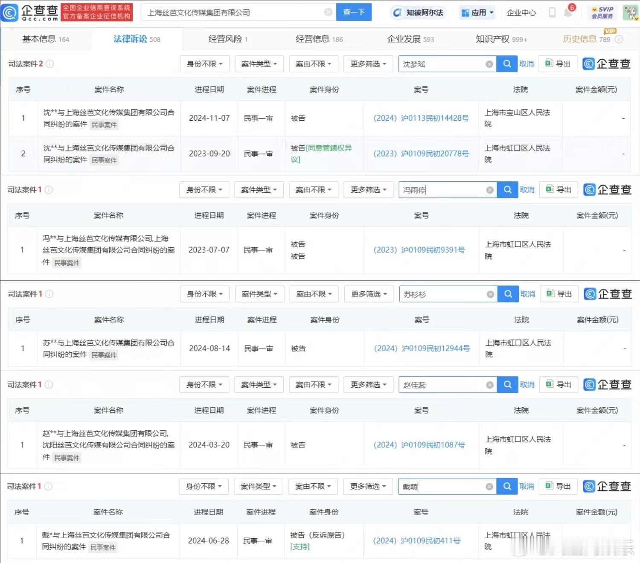Clear the 赵佳蕊 filter keyword

(x=490, y=385)
